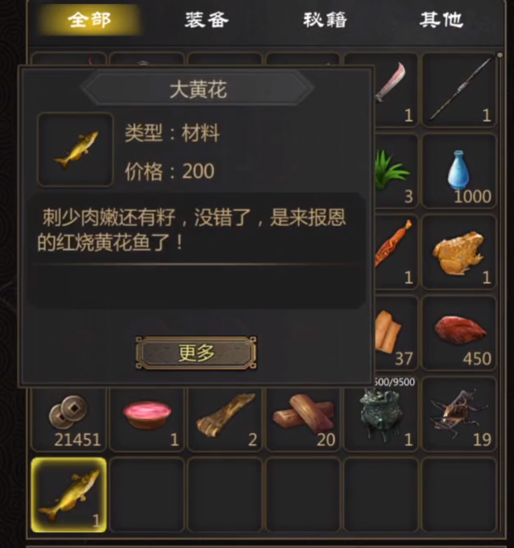514x548 pixels.
Task: Select the copper coins stack 21451
Action: point(69,418)
